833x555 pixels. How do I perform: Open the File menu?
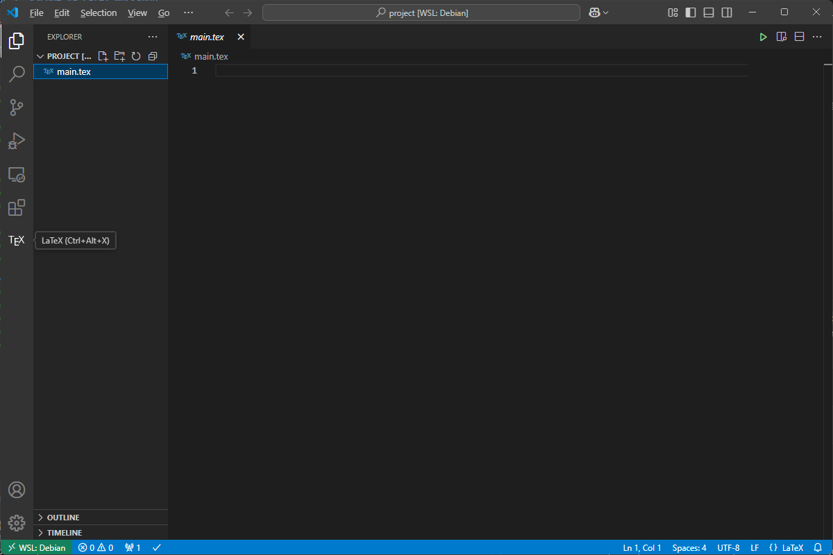click(36, 12)
